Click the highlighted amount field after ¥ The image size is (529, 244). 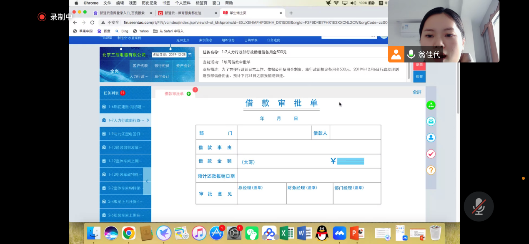click(350, 161)
